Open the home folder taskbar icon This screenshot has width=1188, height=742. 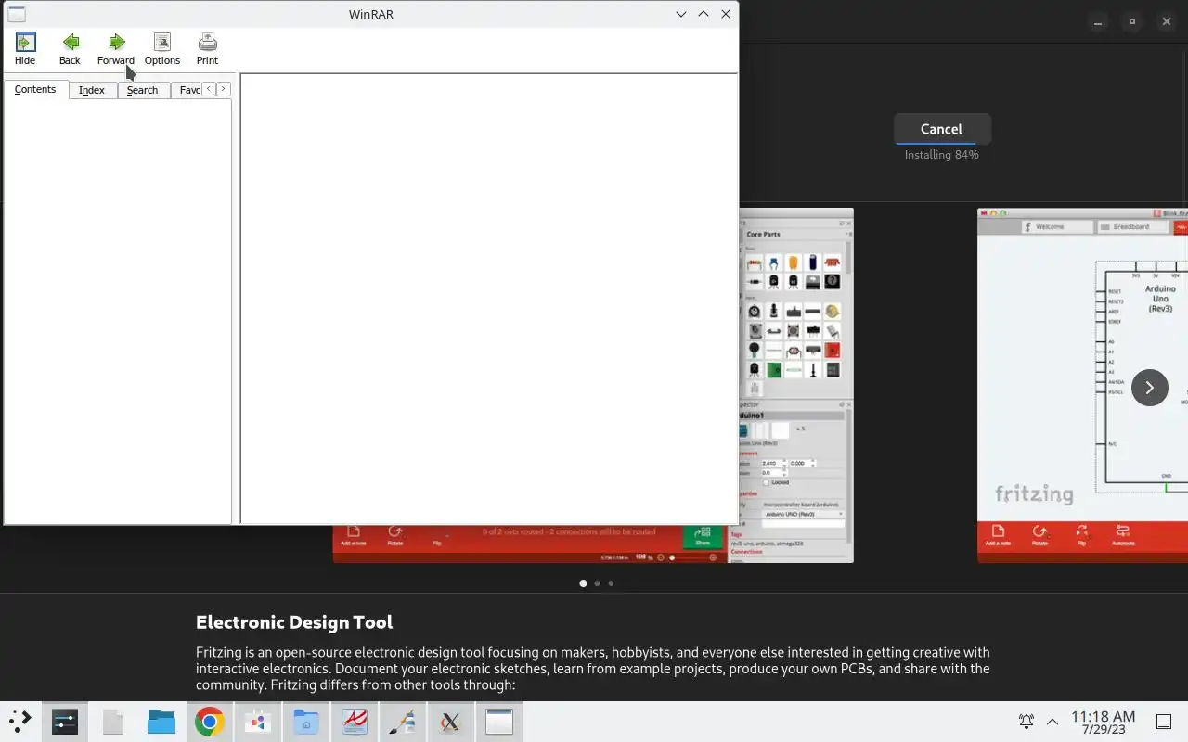[306, 722]
